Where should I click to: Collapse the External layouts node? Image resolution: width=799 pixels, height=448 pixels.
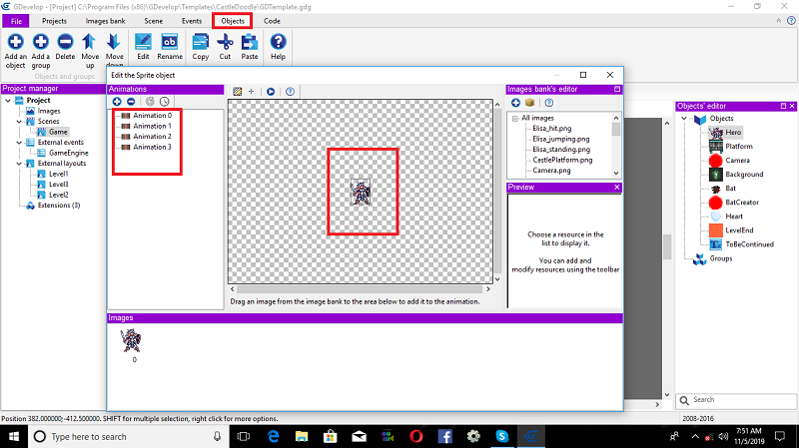(19, 164)
